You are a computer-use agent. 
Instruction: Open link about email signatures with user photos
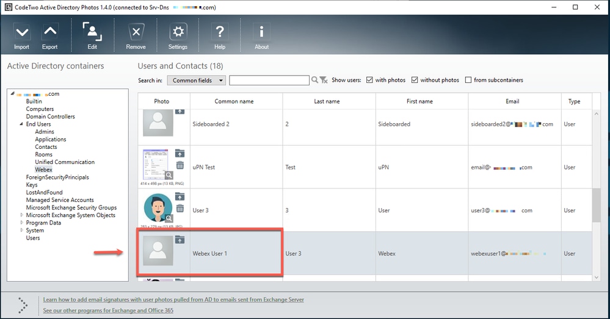coord(173,299)
